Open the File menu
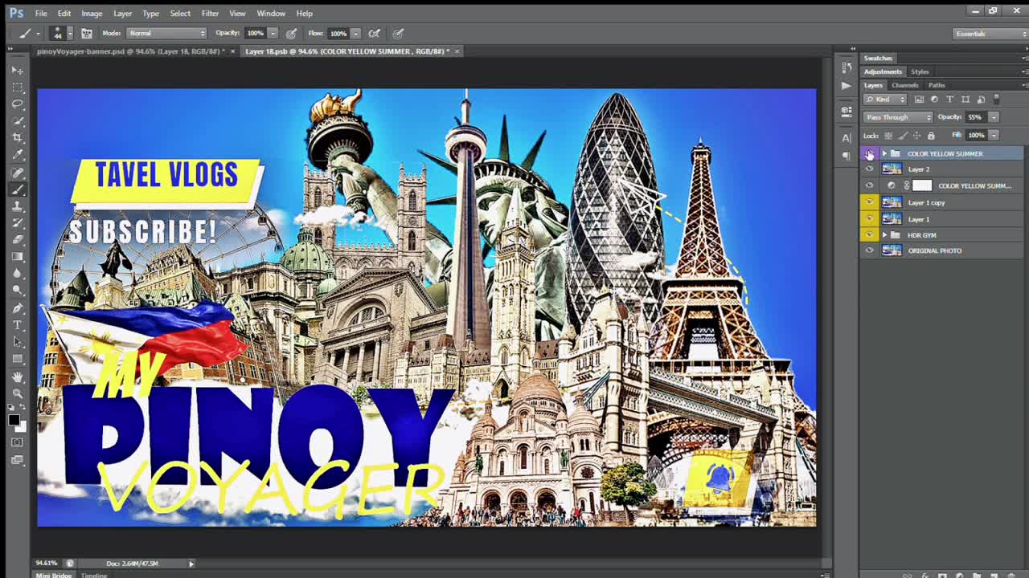 (x=41, y=14)
